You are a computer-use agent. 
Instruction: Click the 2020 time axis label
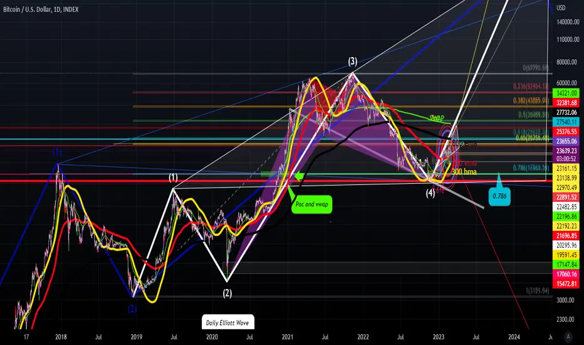pos(212,337)
